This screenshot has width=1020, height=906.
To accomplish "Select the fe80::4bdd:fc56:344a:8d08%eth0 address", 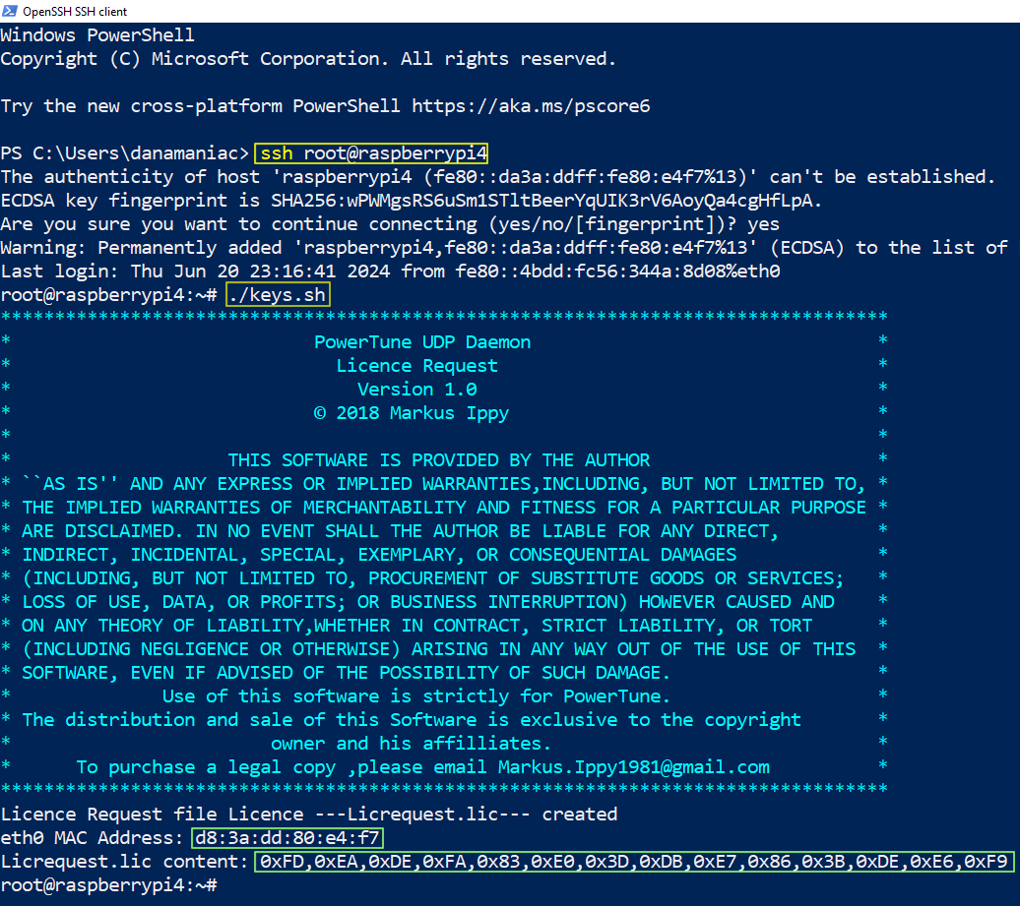I will tap(617, 272).
